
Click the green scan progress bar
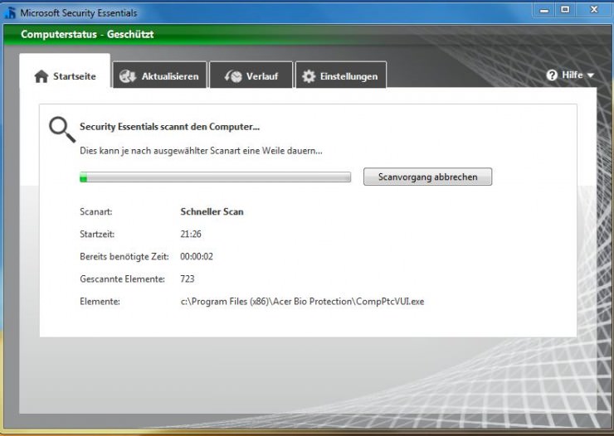[216, 177]
